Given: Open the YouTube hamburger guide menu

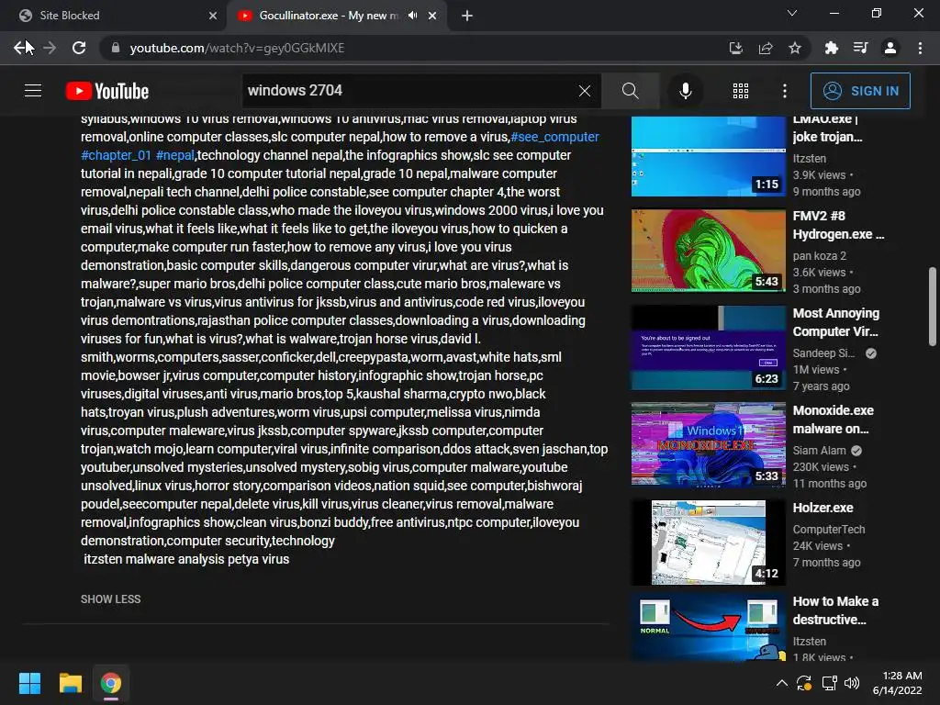Looking at the screenshot, I should (x=33, y=91).
